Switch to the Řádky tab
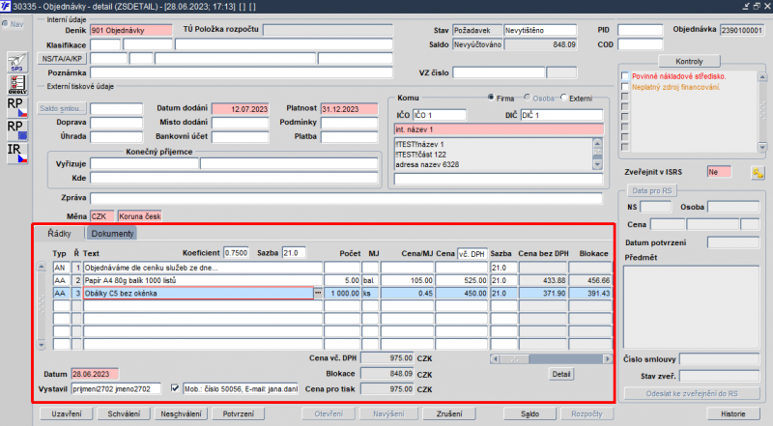 pyautogui.click(x=59, y=233)
